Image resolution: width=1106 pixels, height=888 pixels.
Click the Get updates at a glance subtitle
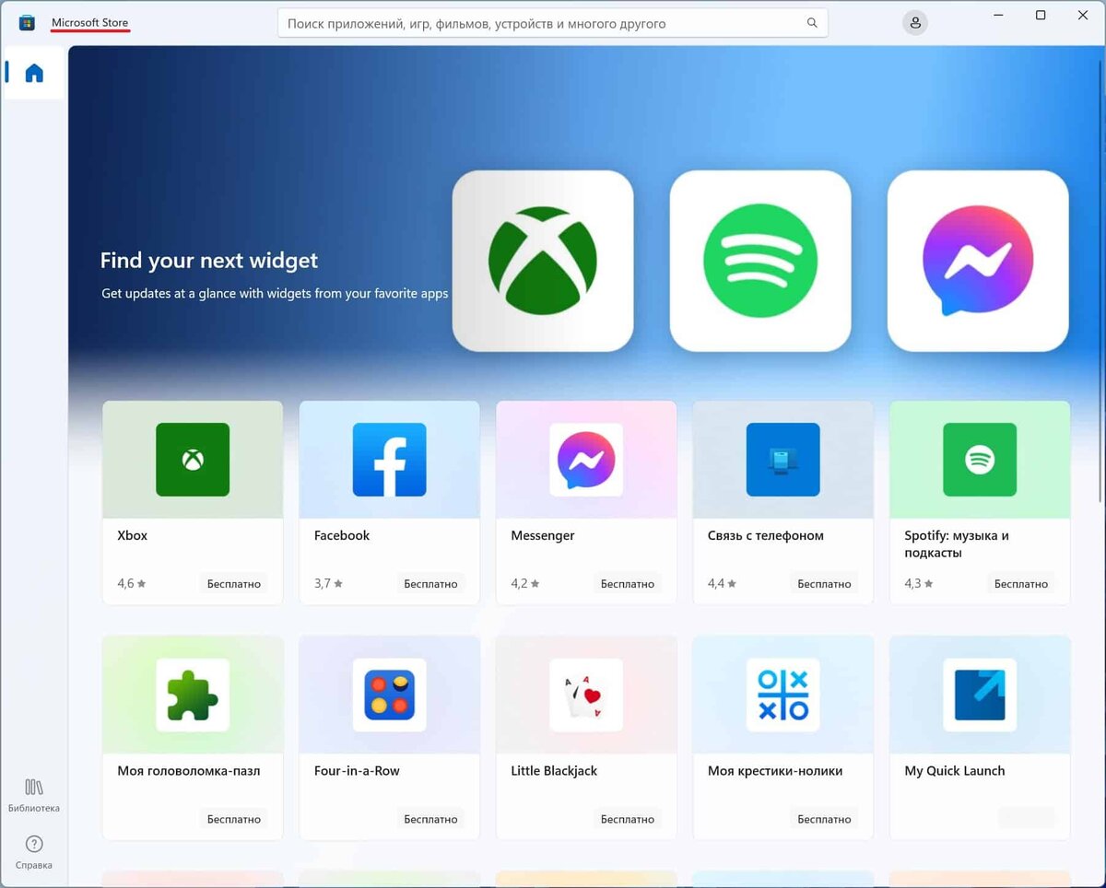coord(275,294)
